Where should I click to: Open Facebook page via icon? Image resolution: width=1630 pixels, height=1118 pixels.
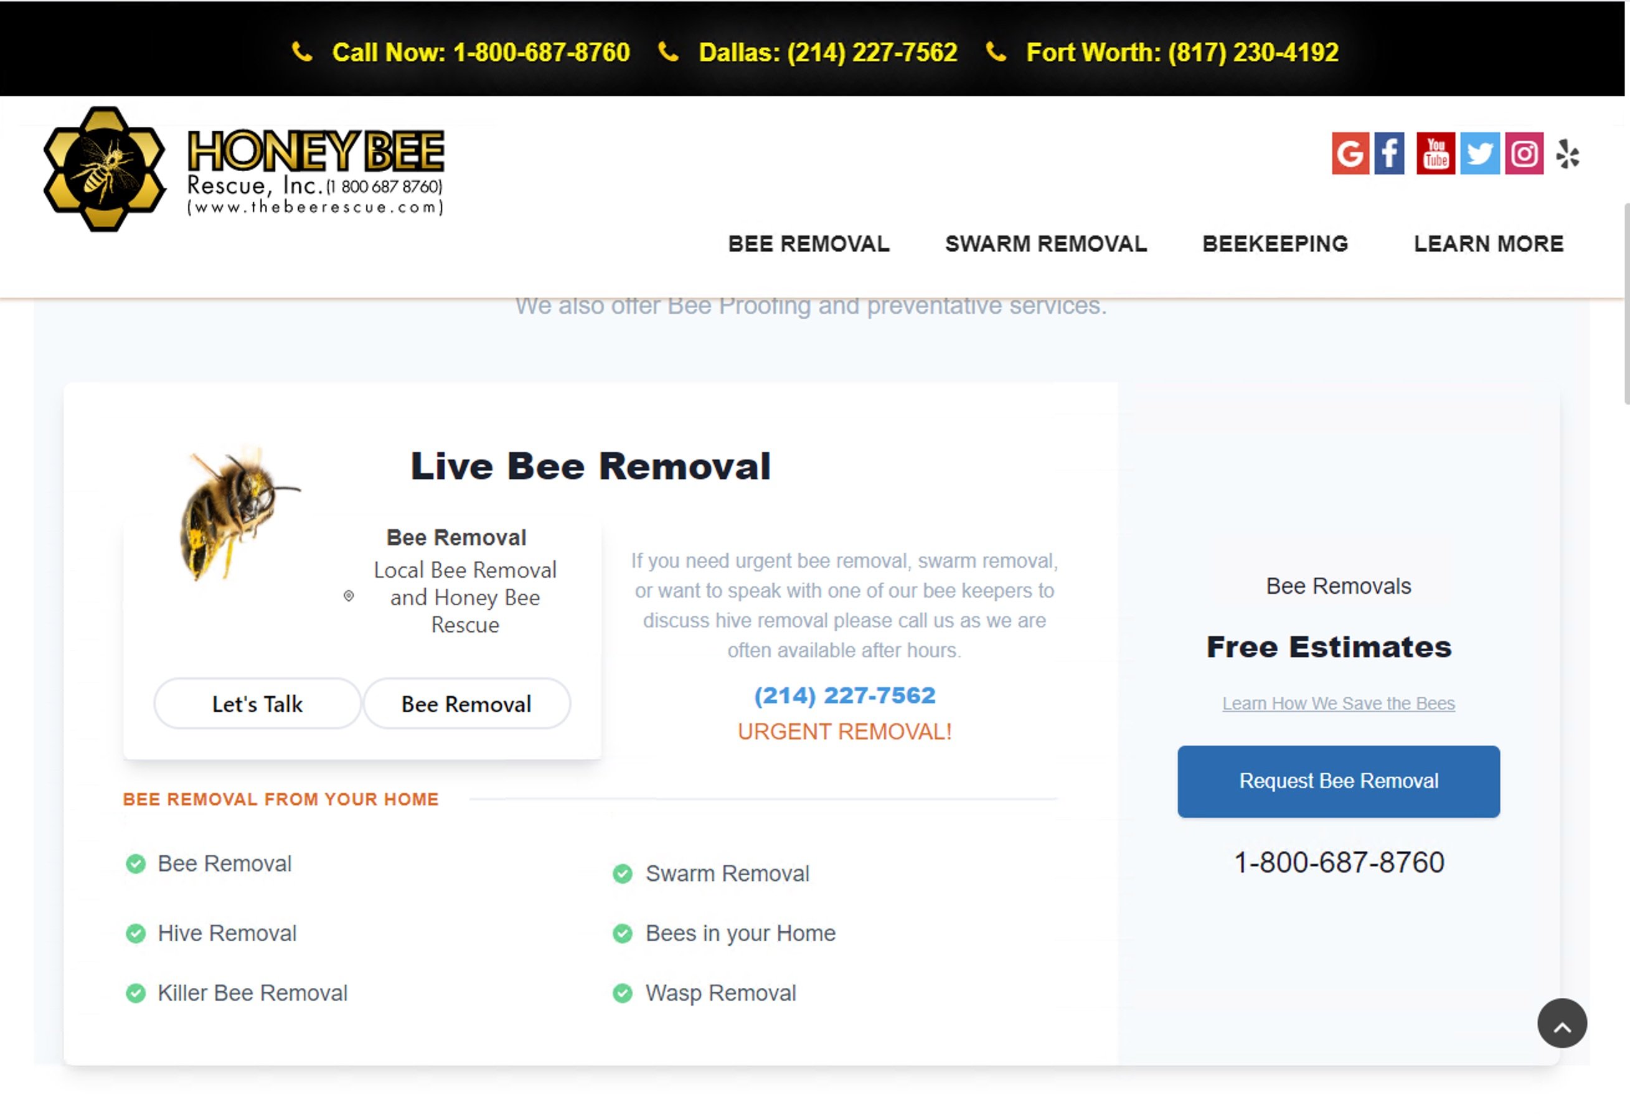1390,154
